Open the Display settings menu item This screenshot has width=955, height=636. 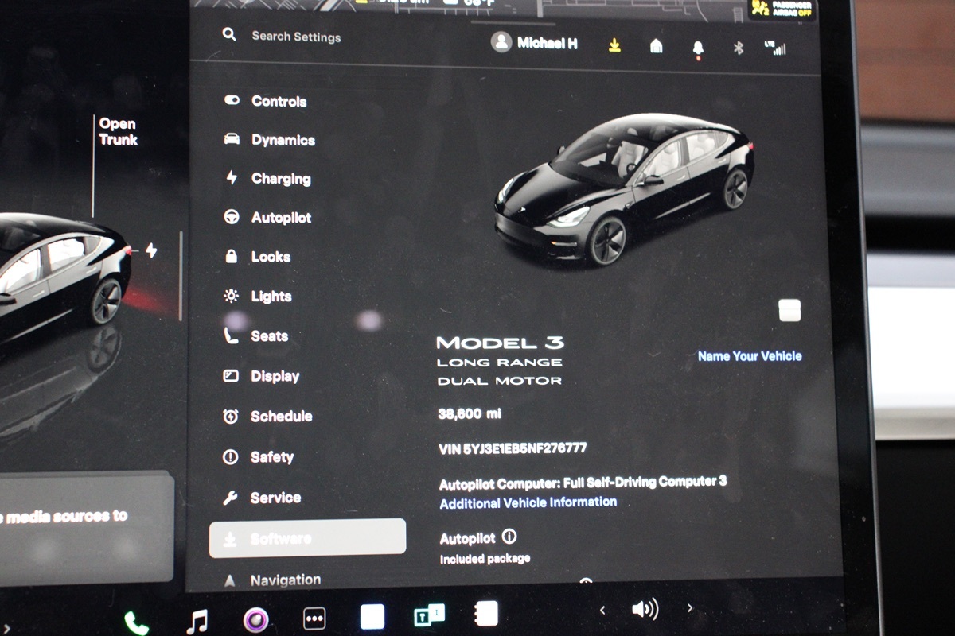click(x=275, y=376)
